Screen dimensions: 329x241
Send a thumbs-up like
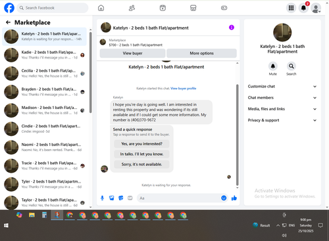click(x=234, y=198)
